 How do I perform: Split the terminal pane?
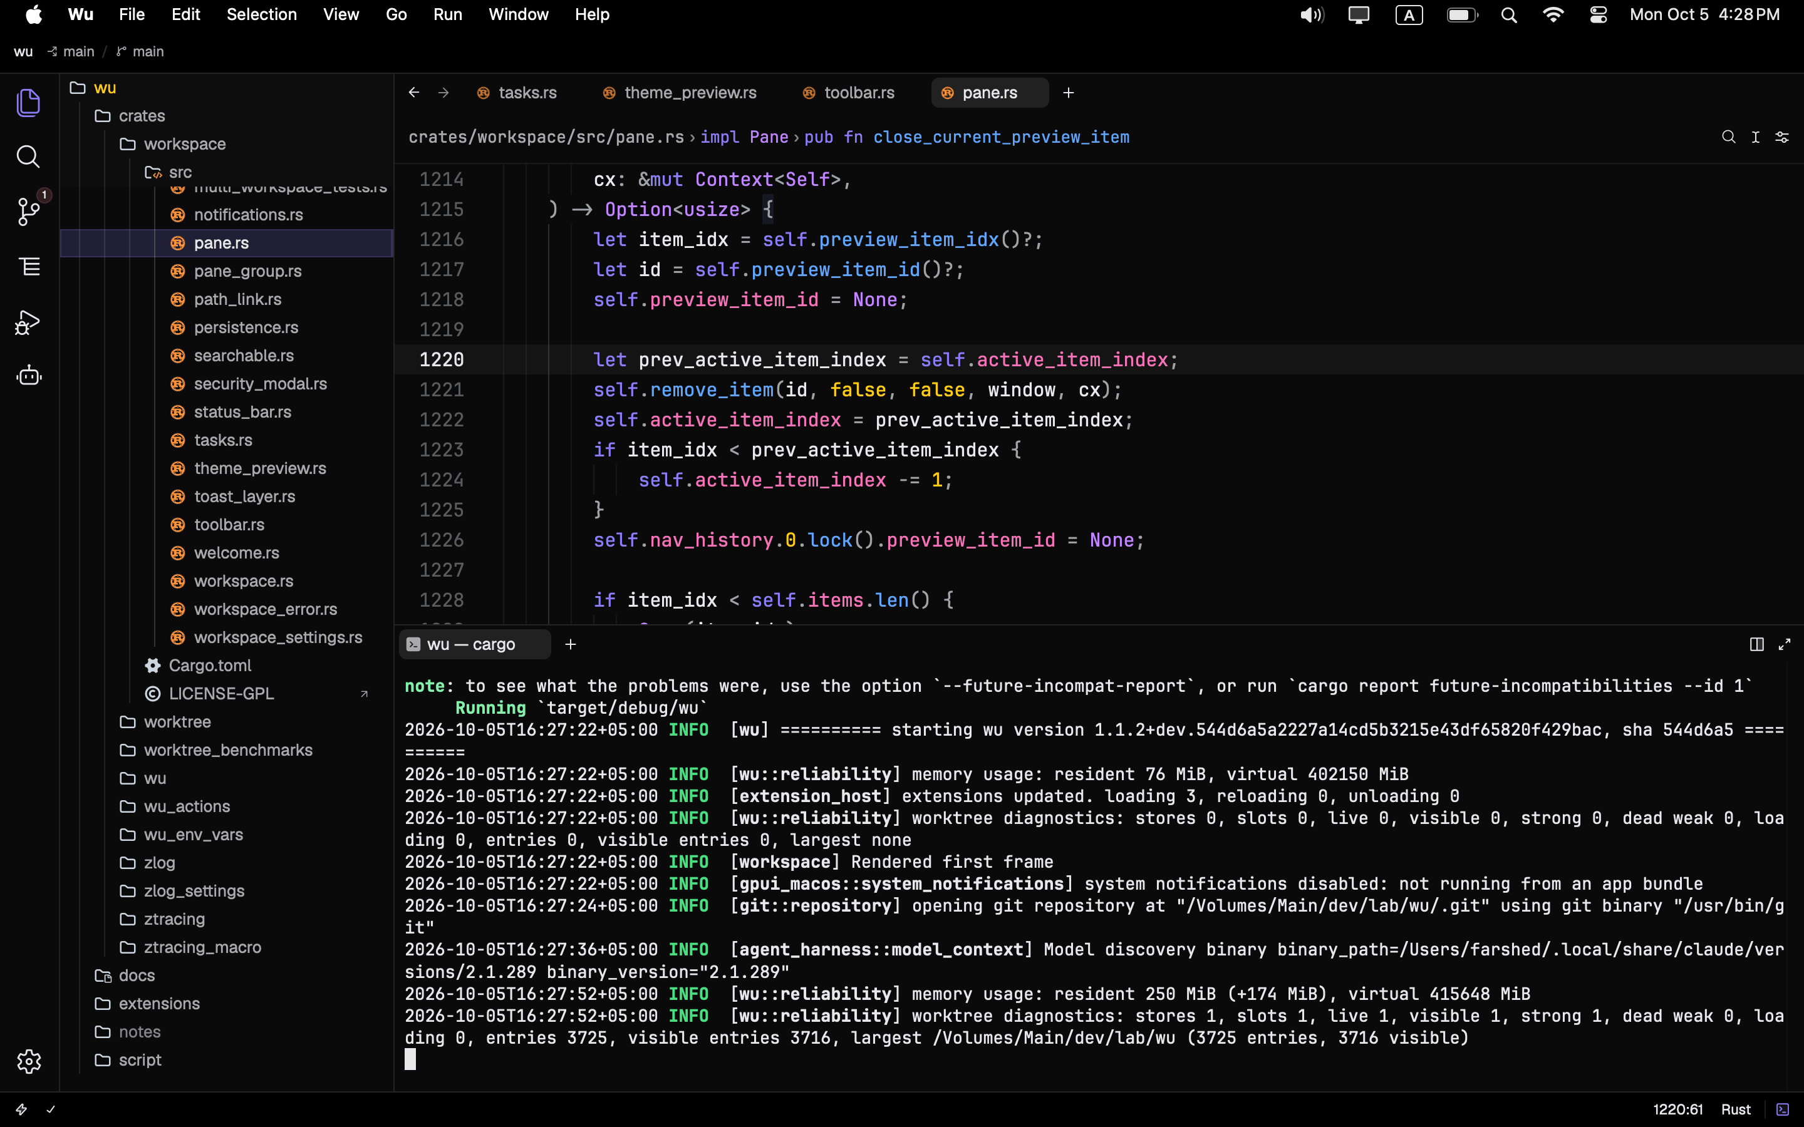pyautogui.click(x=1756, y=644)
